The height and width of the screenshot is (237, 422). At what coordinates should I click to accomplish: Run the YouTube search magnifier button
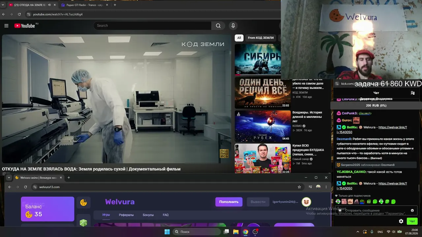click(x=218, y=26)
